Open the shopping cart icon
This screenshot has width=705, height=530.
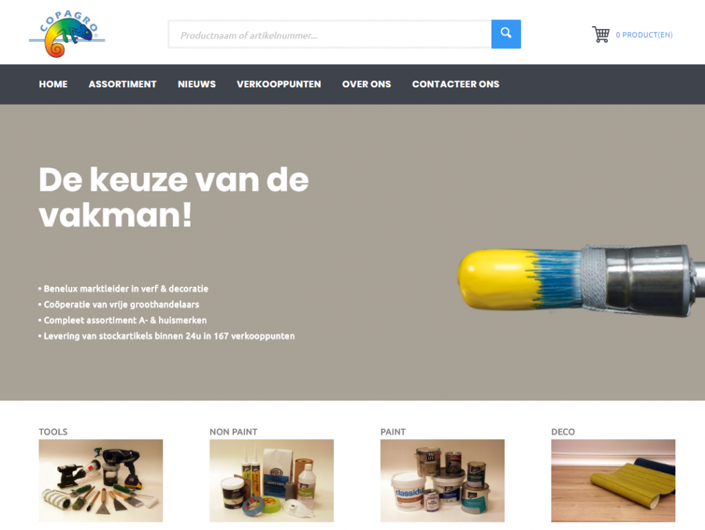[600, 34]
